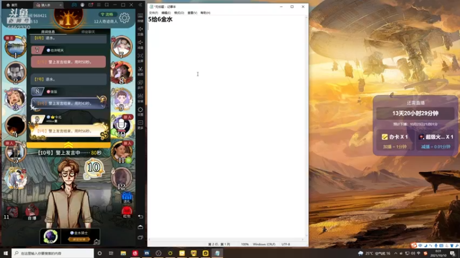Click the mail icon in emulator title bar
This screenshot has height=258, width=460.
pyautogui.click(x=91, y=5)
